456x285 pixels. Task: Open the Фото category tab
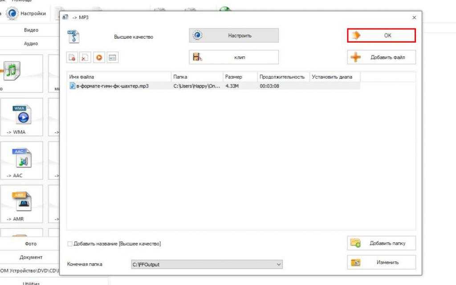[31, 244]
